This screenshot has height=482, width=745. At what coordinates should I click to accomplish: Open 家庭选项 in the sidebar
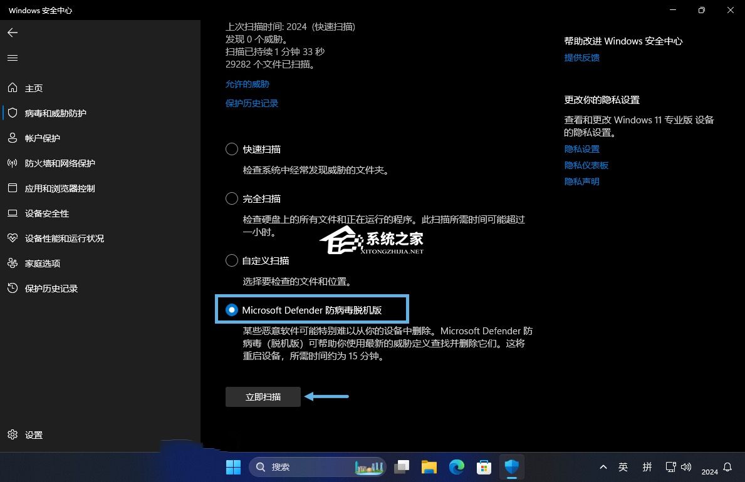42,264
